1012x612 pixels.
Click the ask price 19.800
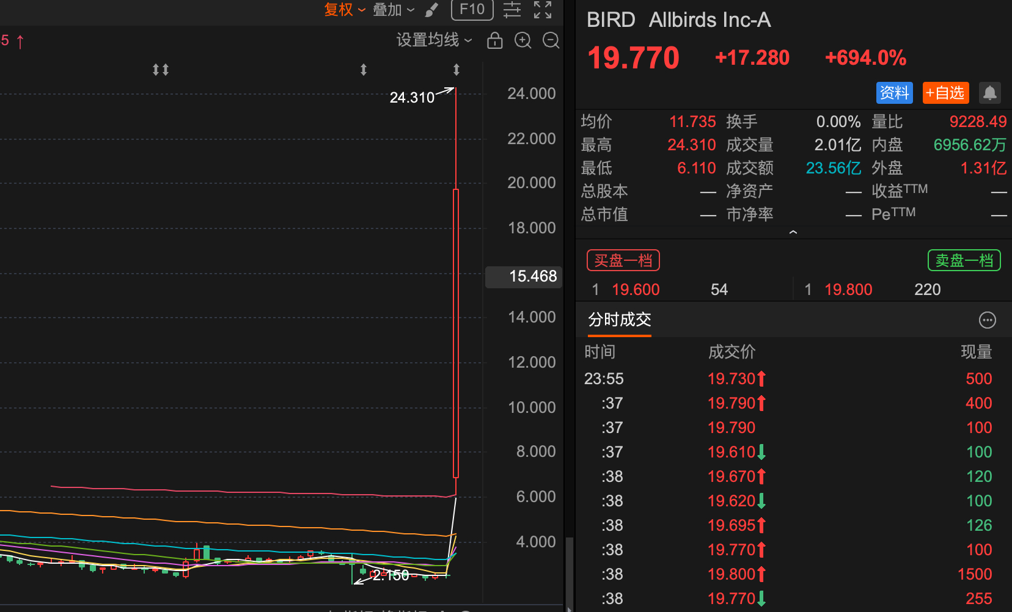pyautogui.click(x=848, y=290)
